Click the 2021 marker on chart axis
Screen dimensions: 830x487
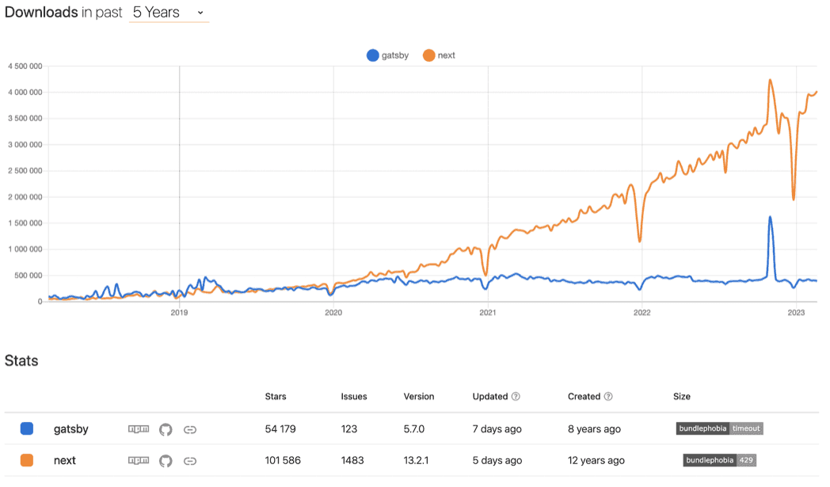(x=488, y=314)
